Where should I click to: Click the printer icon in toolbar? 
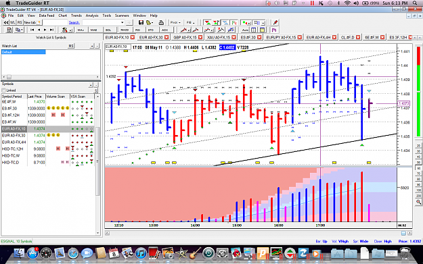click(x=161, y=22)
